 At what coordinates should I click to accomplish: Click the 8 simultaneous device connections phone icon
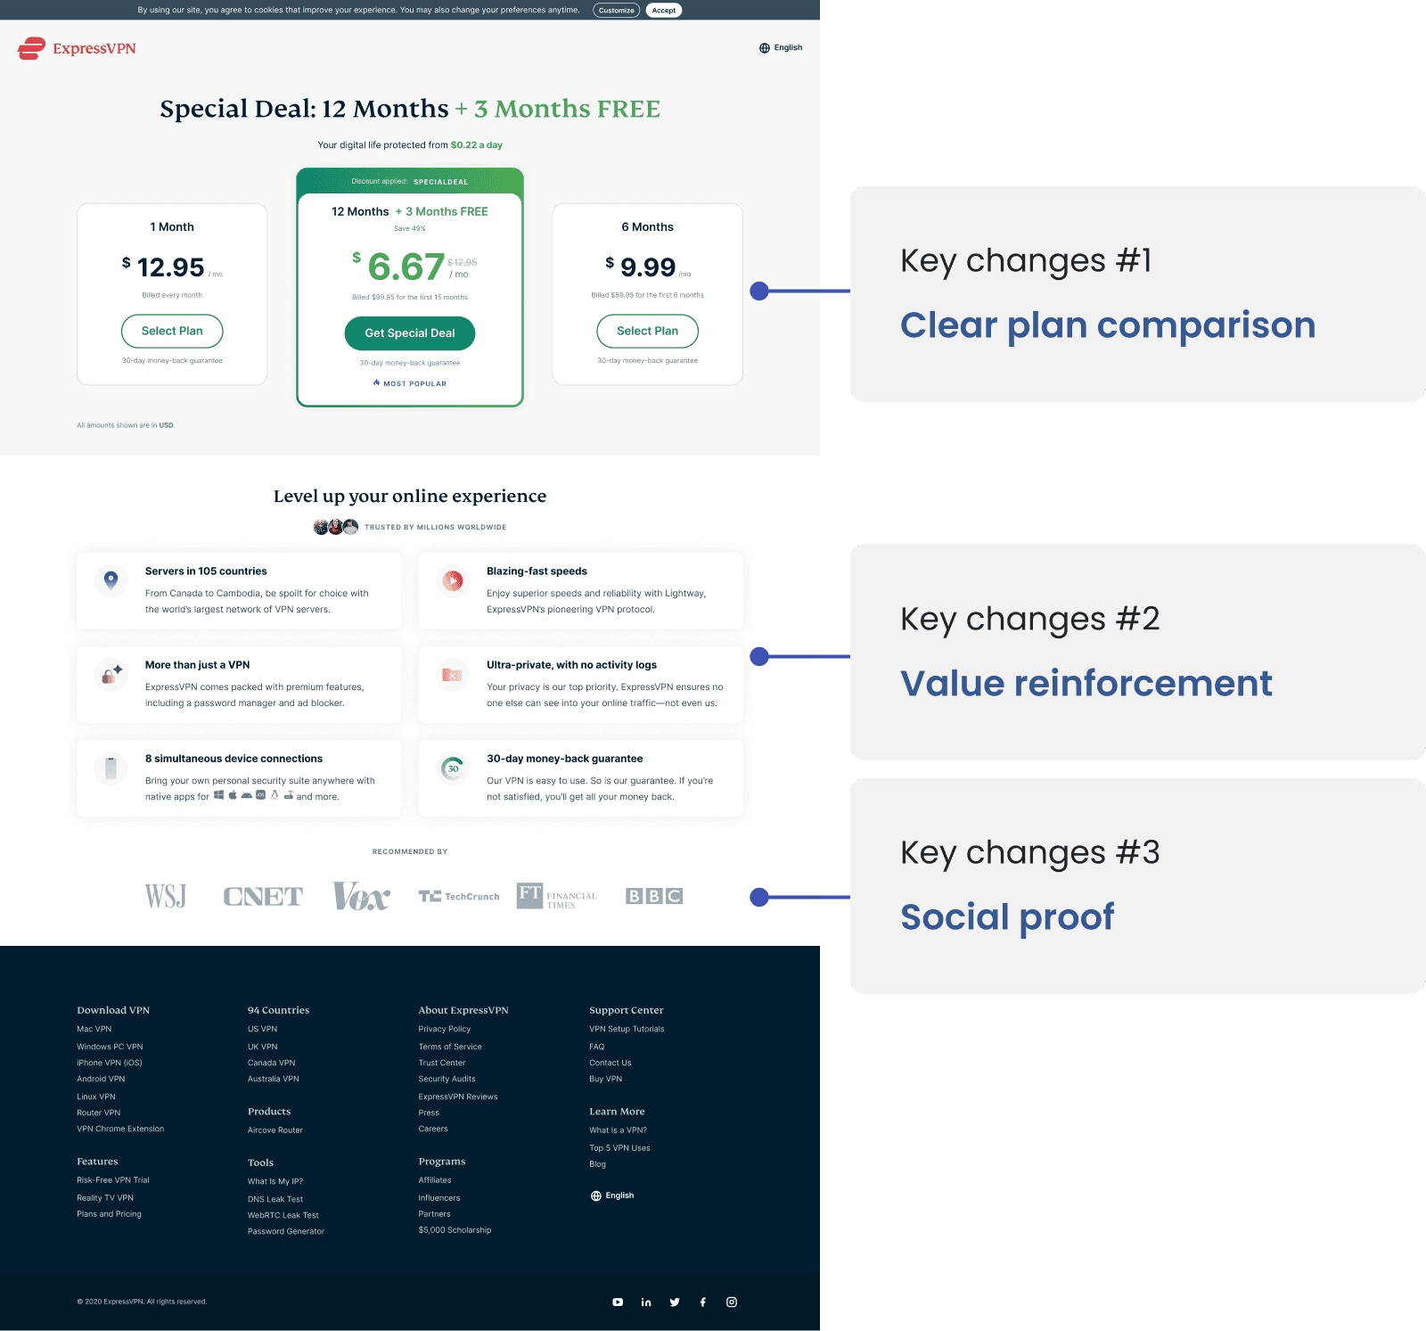click(111, 768)
